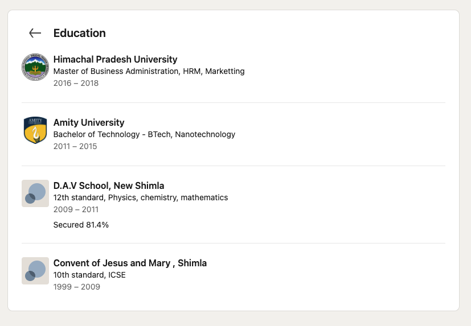
Task: Click the D.A.V School placeholder logo
Action: point(35,193)
